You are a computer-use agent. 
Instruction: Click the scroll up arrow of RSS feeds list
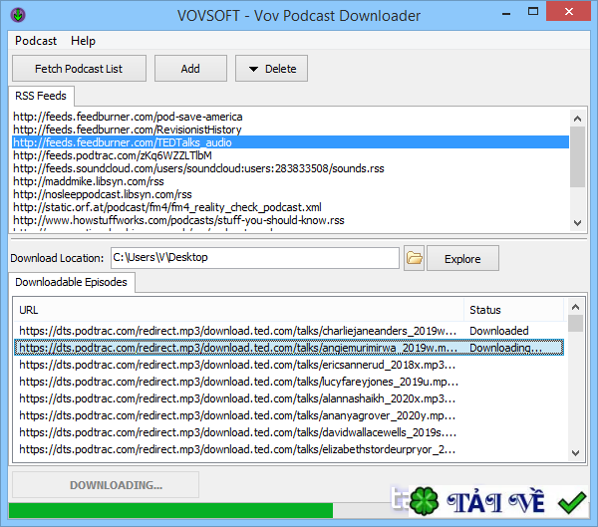[x=577, y=119]
